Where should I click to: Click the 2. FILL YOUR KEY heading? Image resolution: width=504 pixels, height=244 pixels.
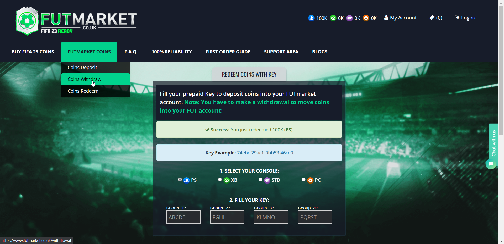249,200
